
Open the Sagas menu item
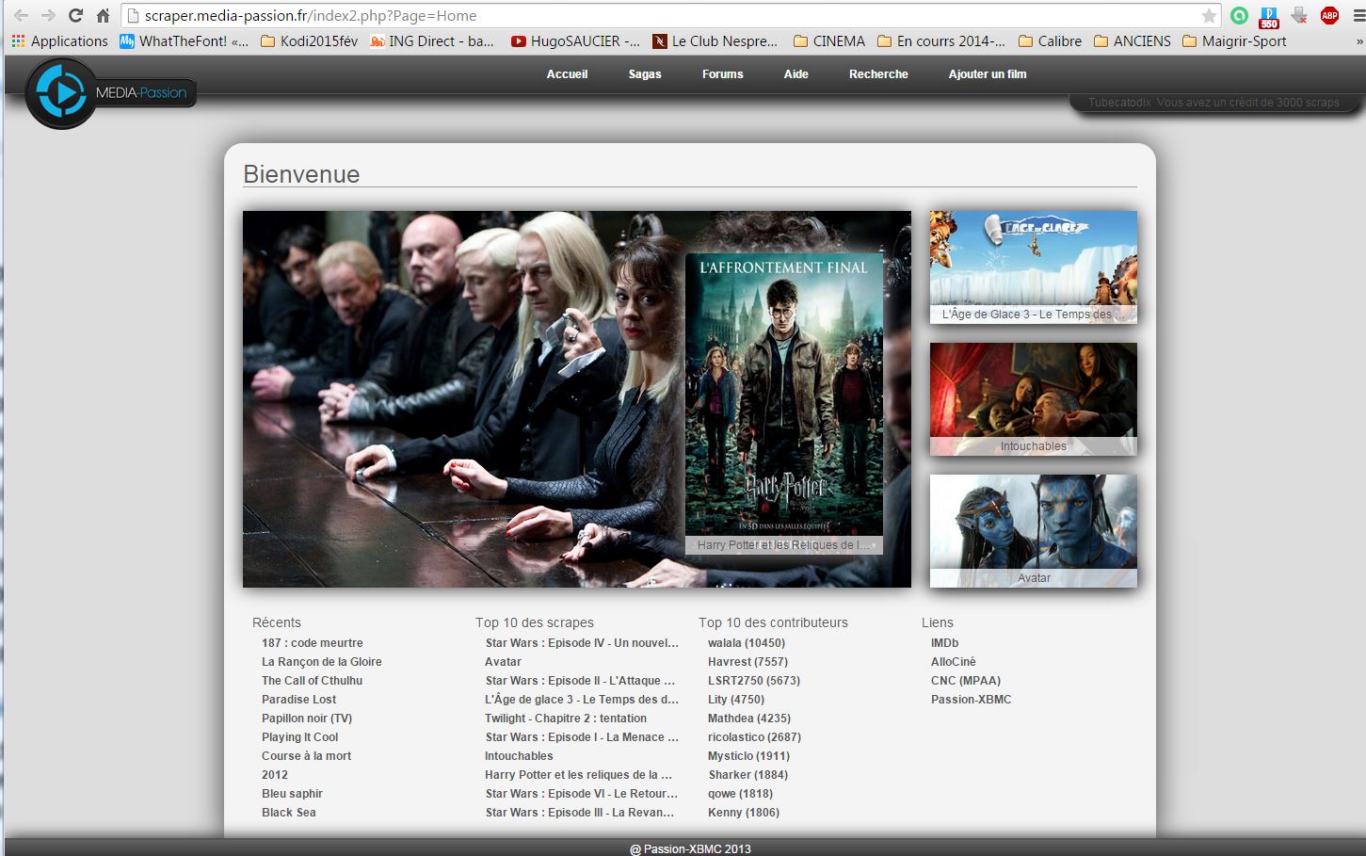pos(645,74)
